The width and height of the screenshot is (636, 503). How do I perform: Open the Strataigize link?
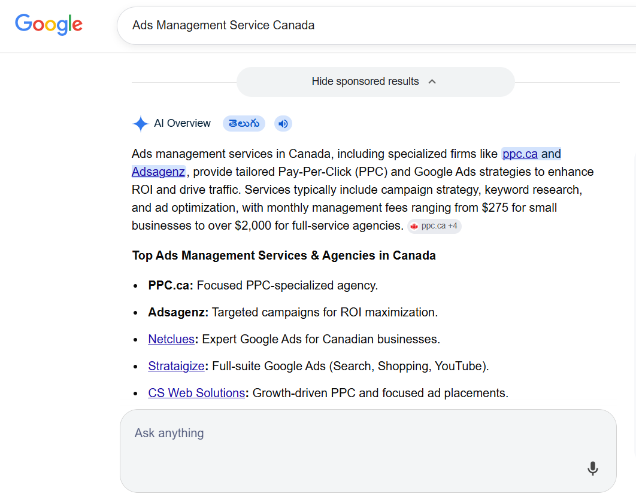[x=176, y=366]
